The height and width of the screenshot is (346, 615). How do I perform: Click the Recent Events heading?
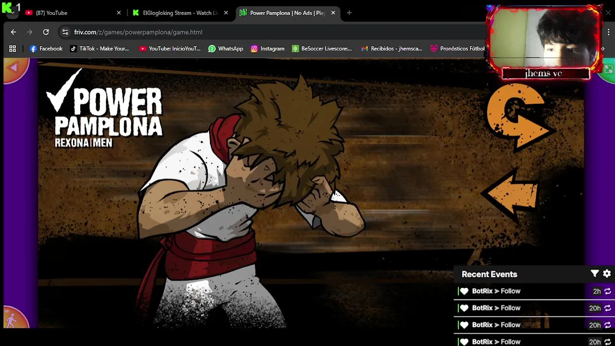tap(489, 274)
